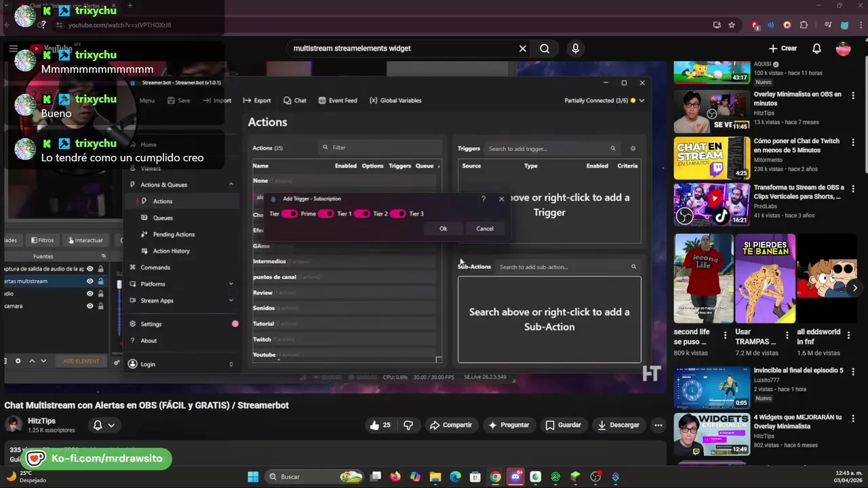
Task: Open Global Variables
Action: (x=395, y=100)
